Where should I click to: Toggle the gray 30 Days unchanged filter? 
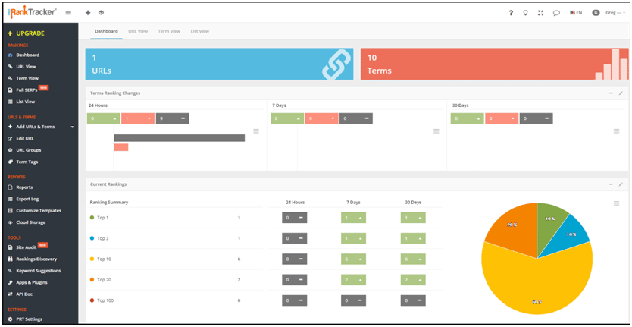tap(536, 118)
